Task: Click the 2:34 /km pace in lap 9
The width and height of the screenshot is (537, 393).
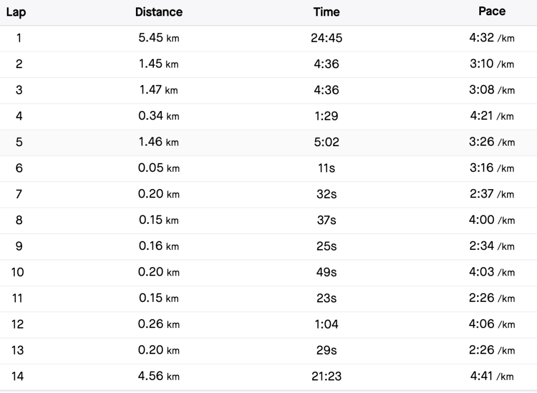Action: 492,246
